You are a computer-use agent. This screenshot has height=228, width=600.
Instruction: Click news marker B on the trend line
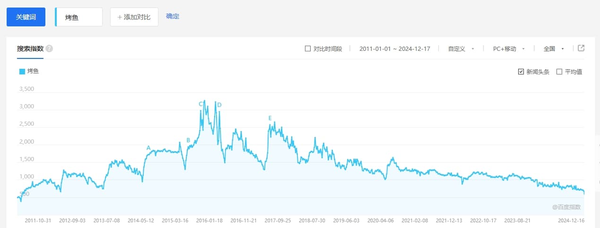(x=188, y=140)
